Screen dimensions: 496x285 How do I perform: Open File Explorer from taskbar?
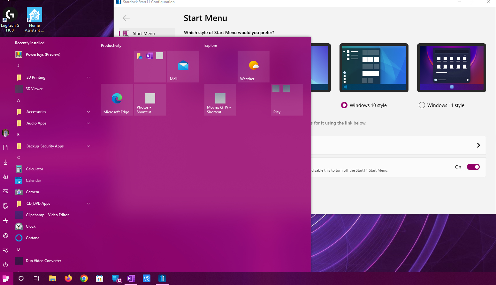[53, 278]
